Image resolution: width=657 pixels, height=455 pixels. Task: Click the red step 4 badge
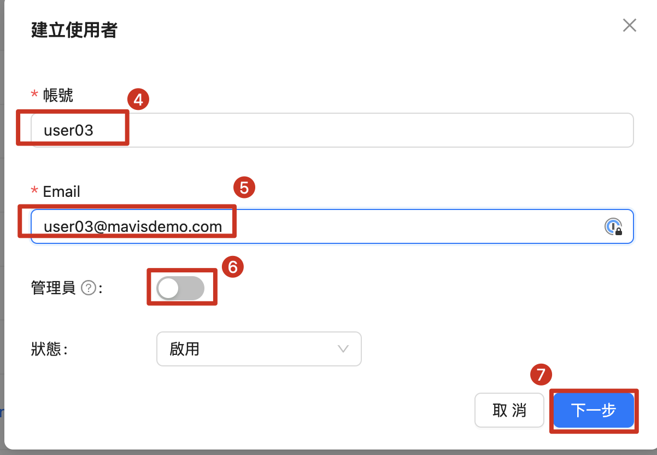[138, 101]
